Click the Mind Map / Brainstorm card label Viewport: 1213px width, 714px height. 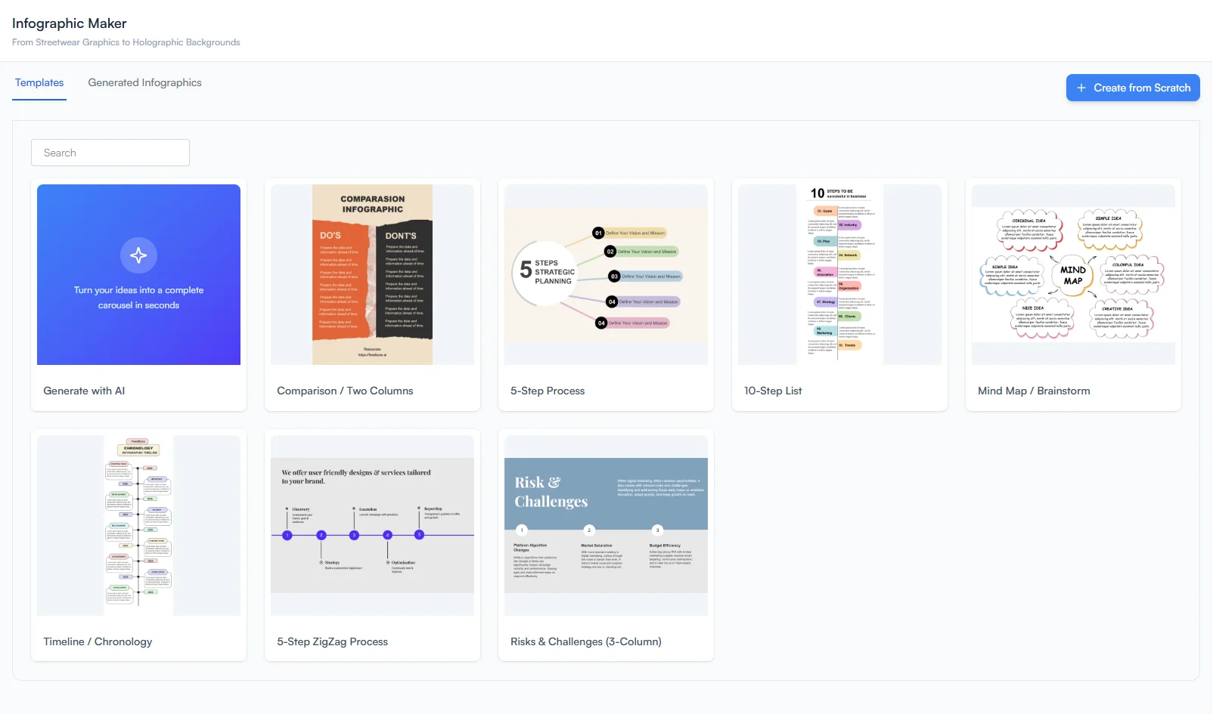click(x=1034, y=391)
